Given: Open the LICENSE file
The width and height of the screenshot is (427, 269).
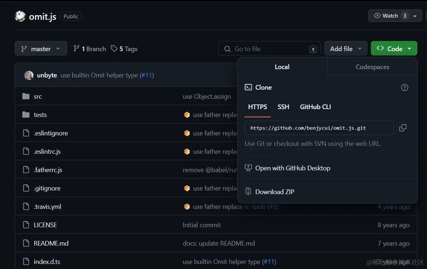Looking at the screenshot, I should tap(45, 225).
